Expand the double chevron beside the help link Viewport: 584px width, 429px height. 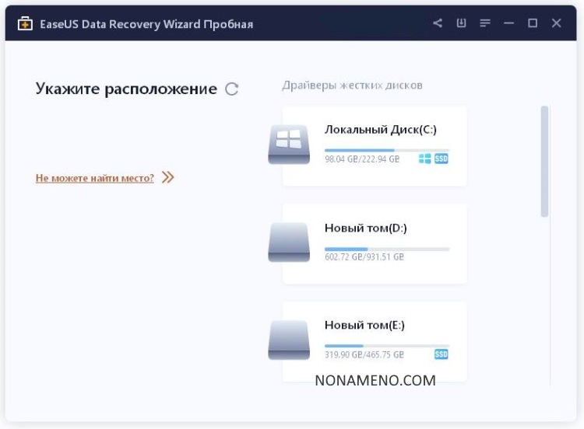coord(167,178)
